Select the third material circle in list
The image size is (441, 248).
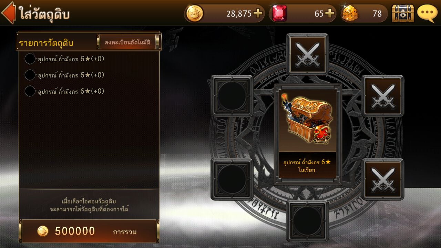(x=30, y=91)
